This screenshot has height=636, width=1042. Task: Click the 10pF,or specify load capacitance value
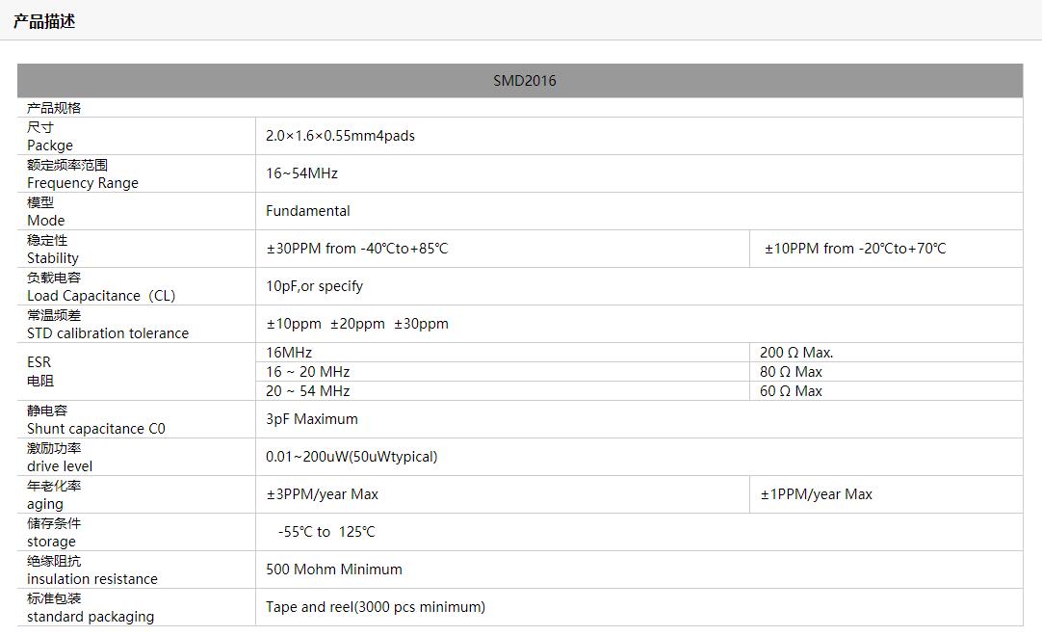coord(314,286)
